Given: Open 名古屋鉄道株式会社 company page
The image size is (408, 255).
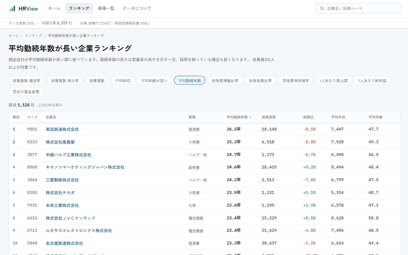Looking at the screenshot, I should [64, 243].
